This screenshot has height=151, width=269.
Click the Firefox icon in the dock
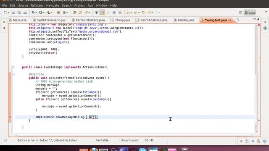[x=94, y=150]
